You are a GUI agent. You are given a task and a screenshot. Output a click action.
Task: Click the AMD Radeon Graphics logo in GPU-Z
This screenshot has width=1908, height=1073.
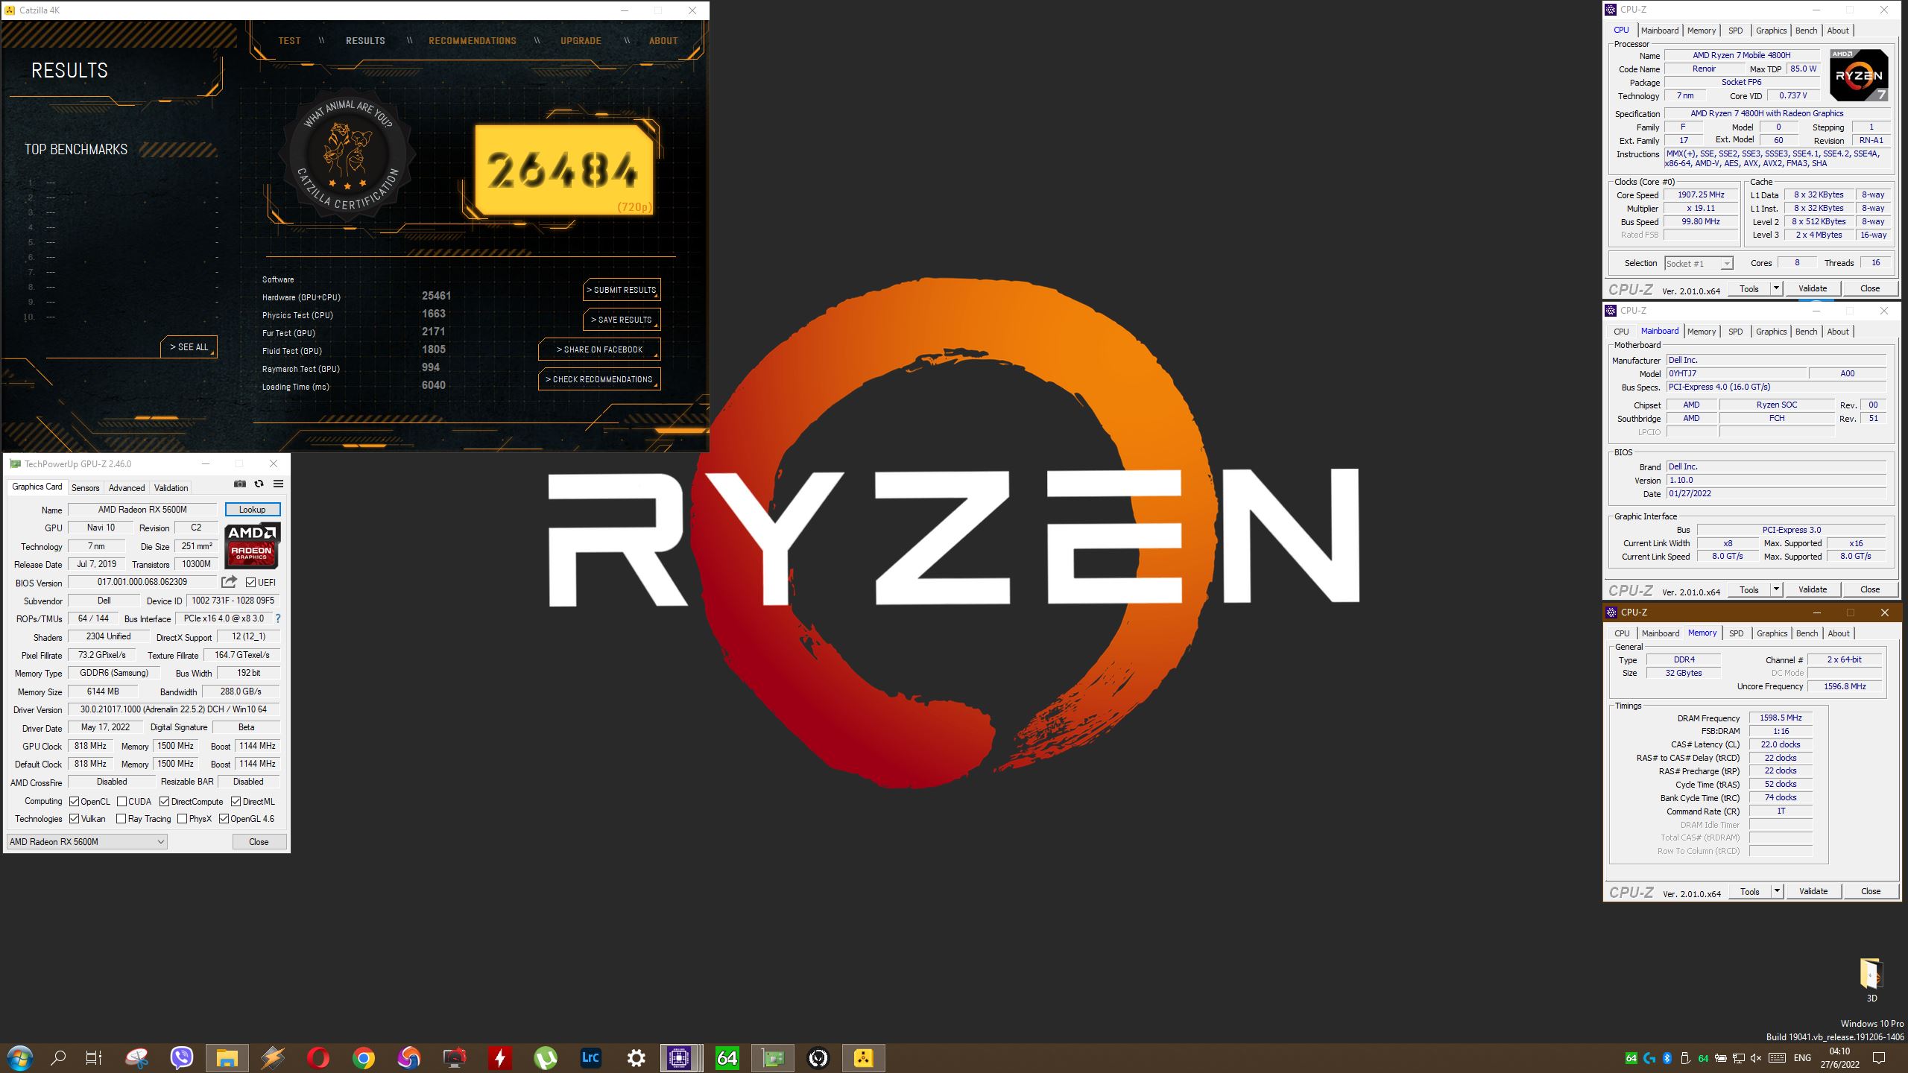tap(252, 545)
